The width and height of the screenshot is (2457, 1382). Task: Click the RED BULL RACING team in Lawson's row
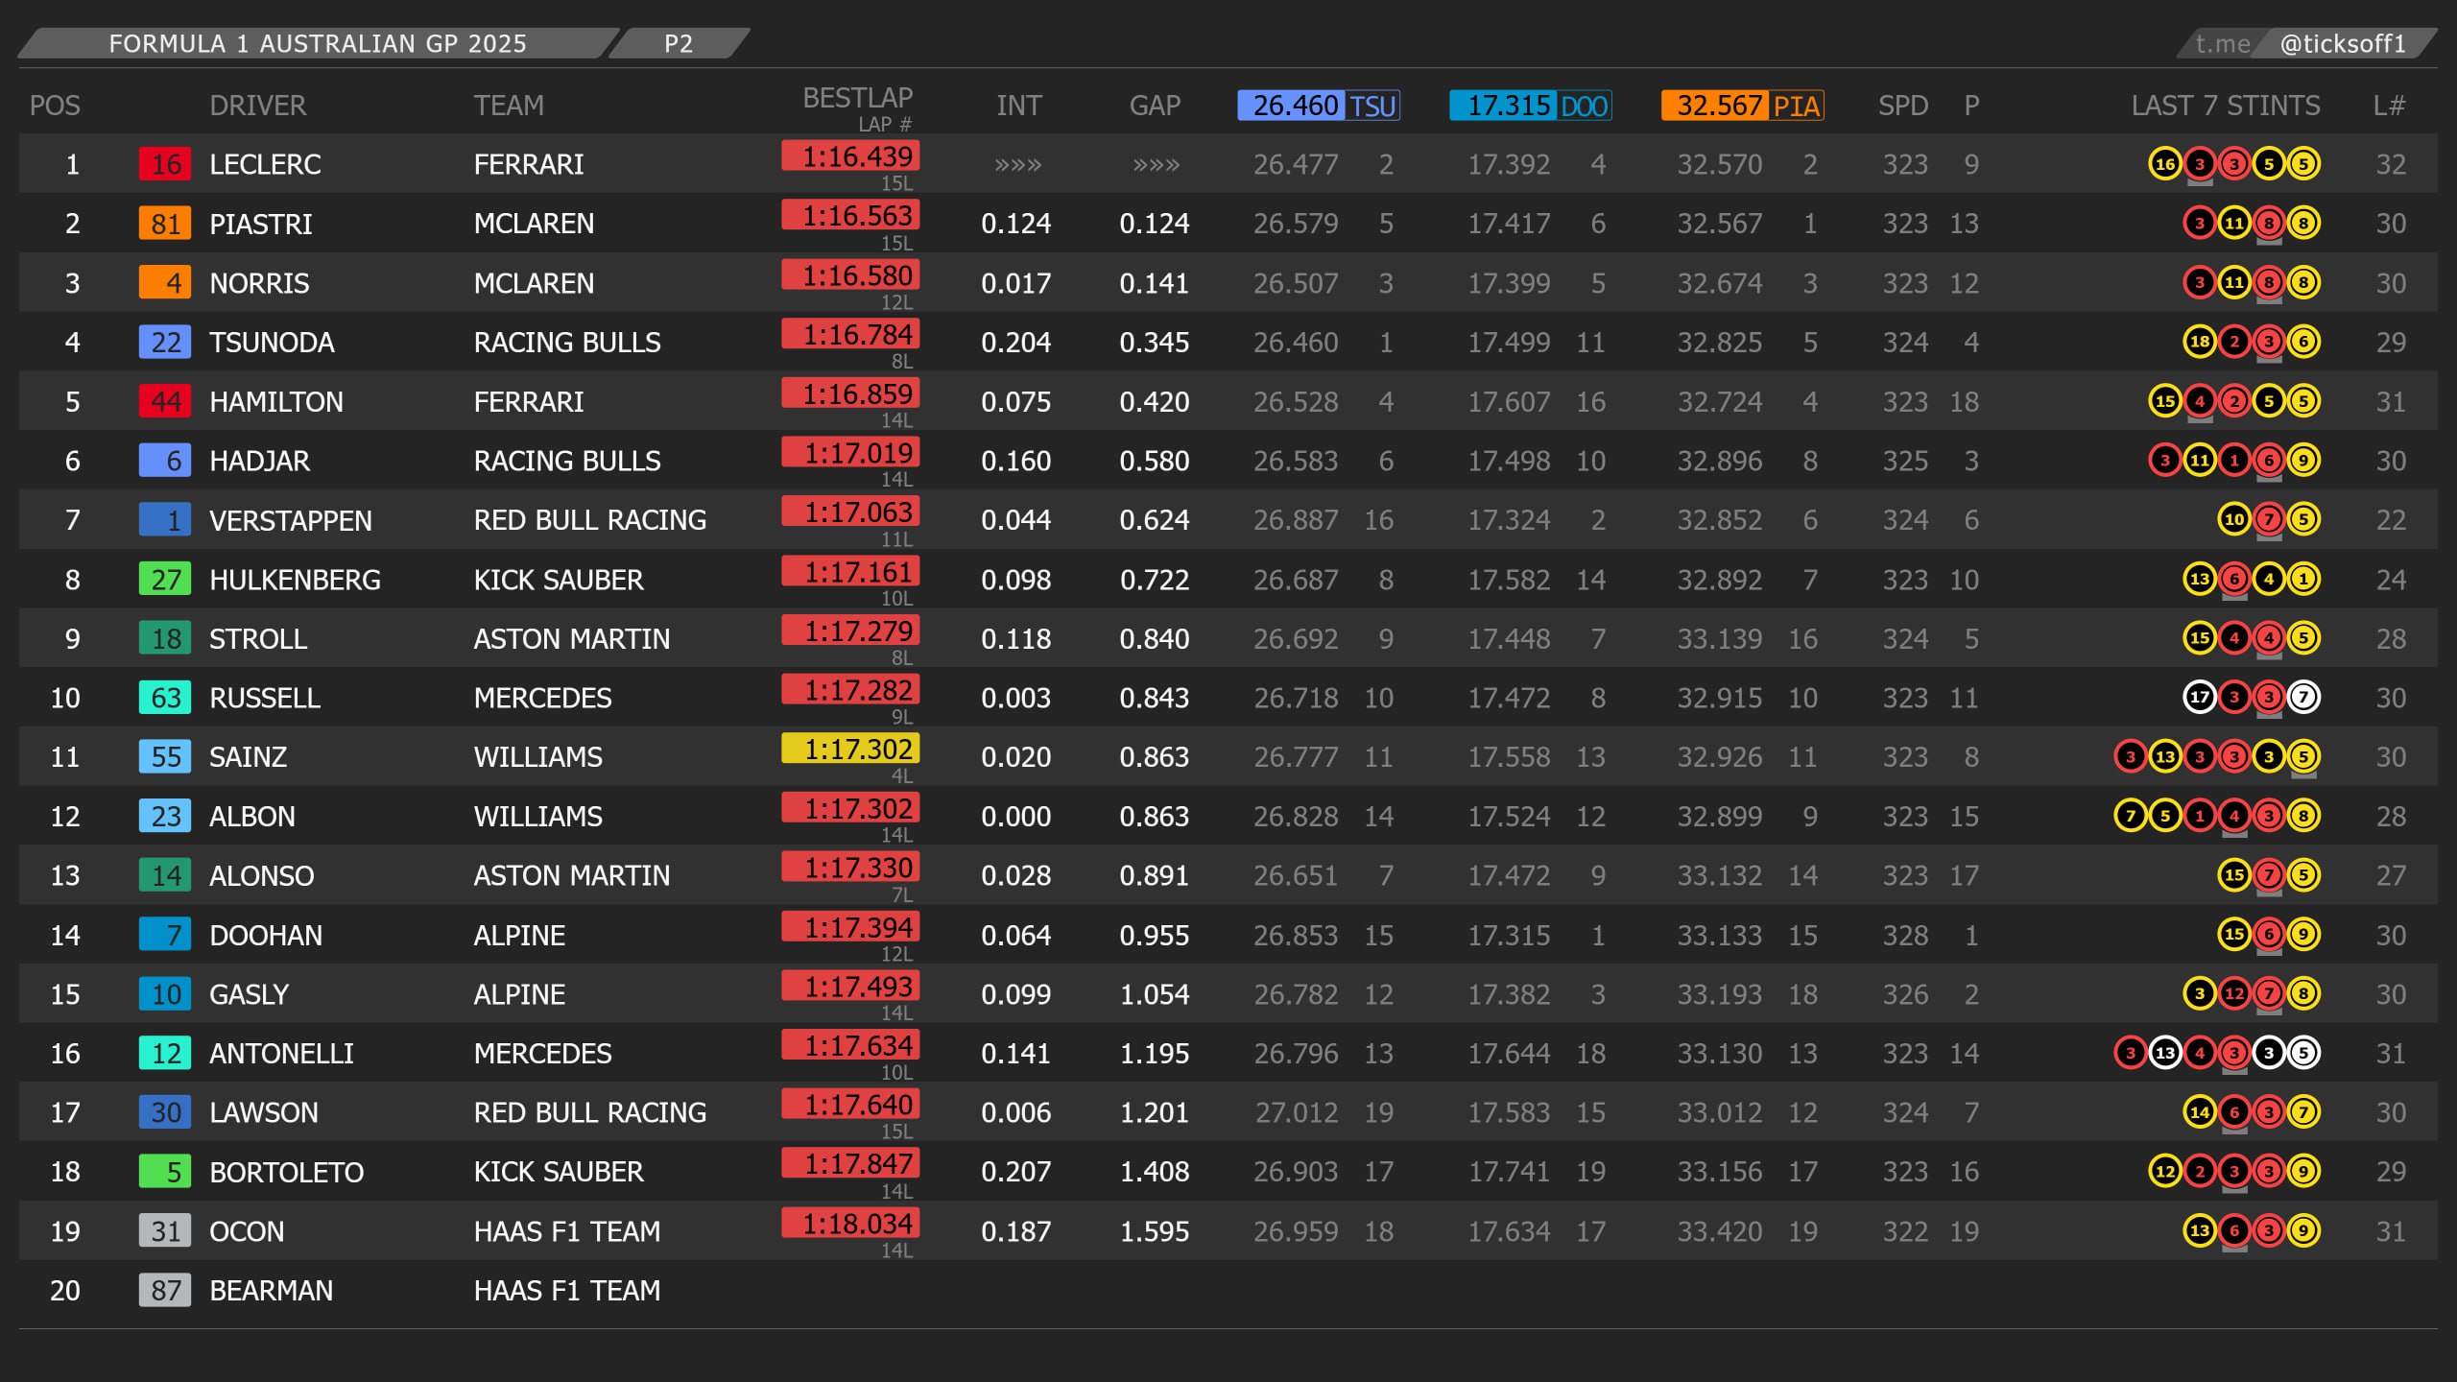589,1112
